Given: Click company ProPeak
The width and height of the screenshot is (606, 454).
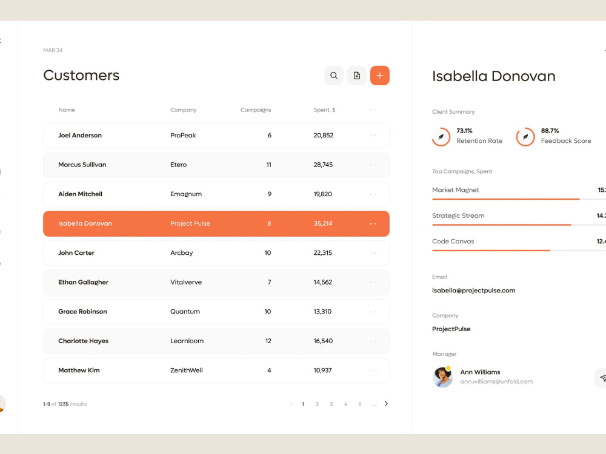Looking at the screenshot, I should (183, 136).
